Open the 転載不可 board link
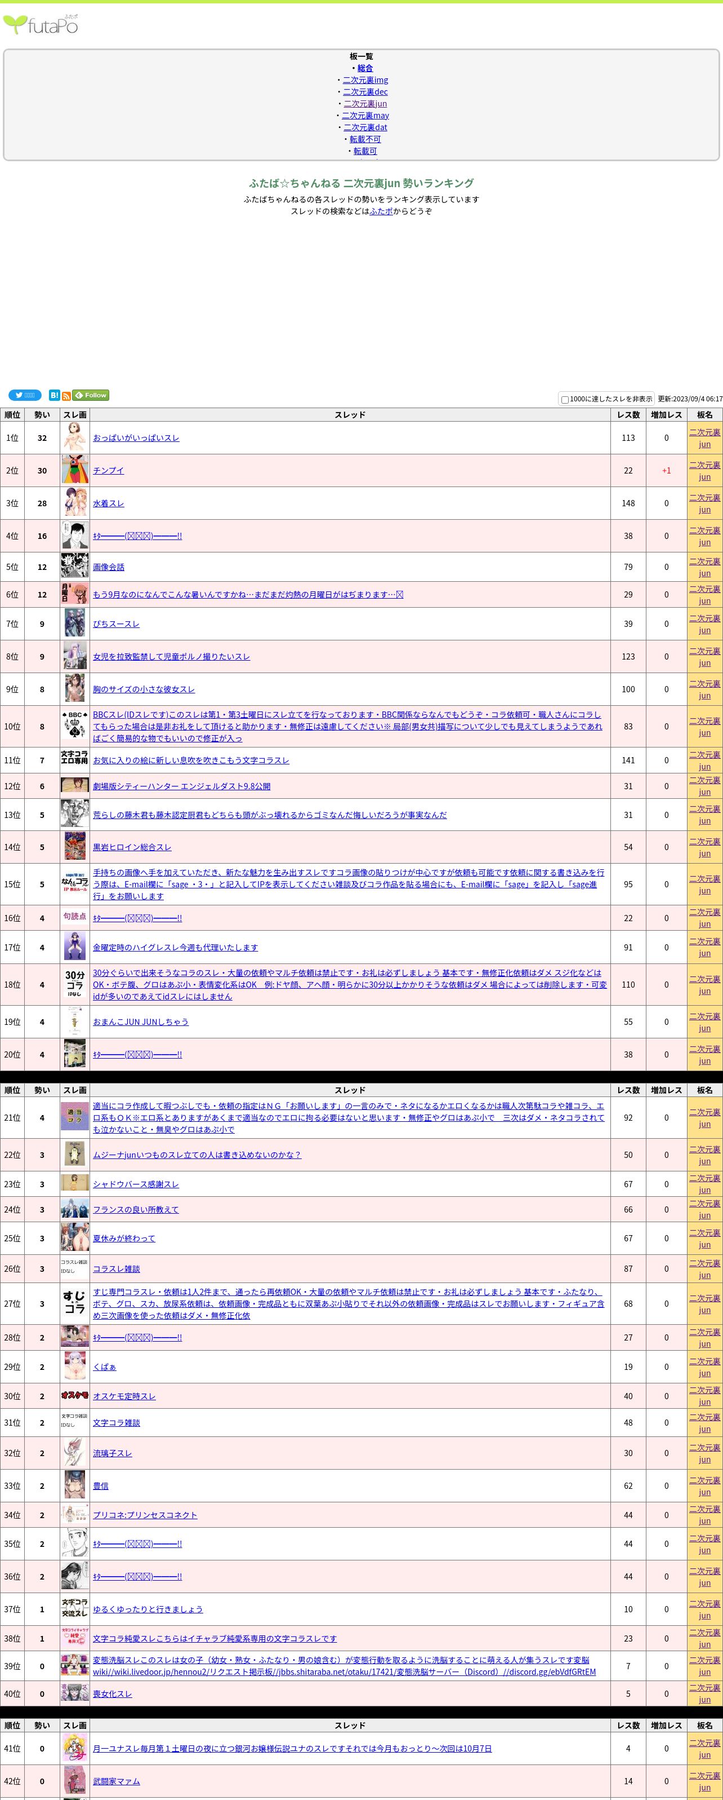This screenshot has width=723, height=1800. point(365,139)
